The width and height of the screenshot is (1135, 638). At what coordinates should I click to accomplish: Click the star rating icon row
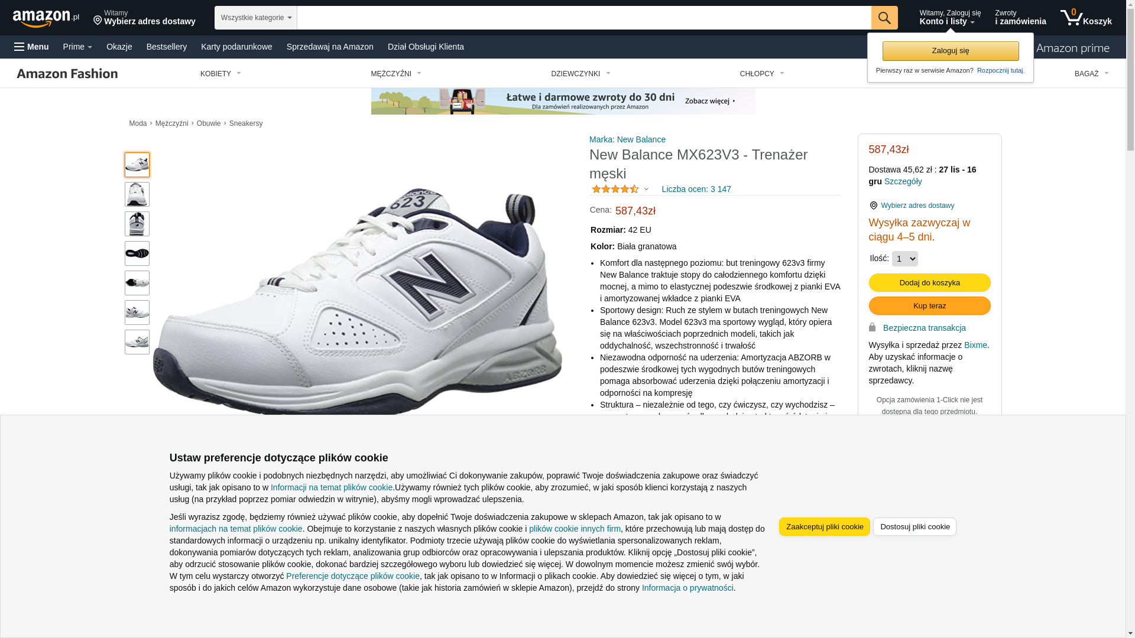click(x=615, y=189)
